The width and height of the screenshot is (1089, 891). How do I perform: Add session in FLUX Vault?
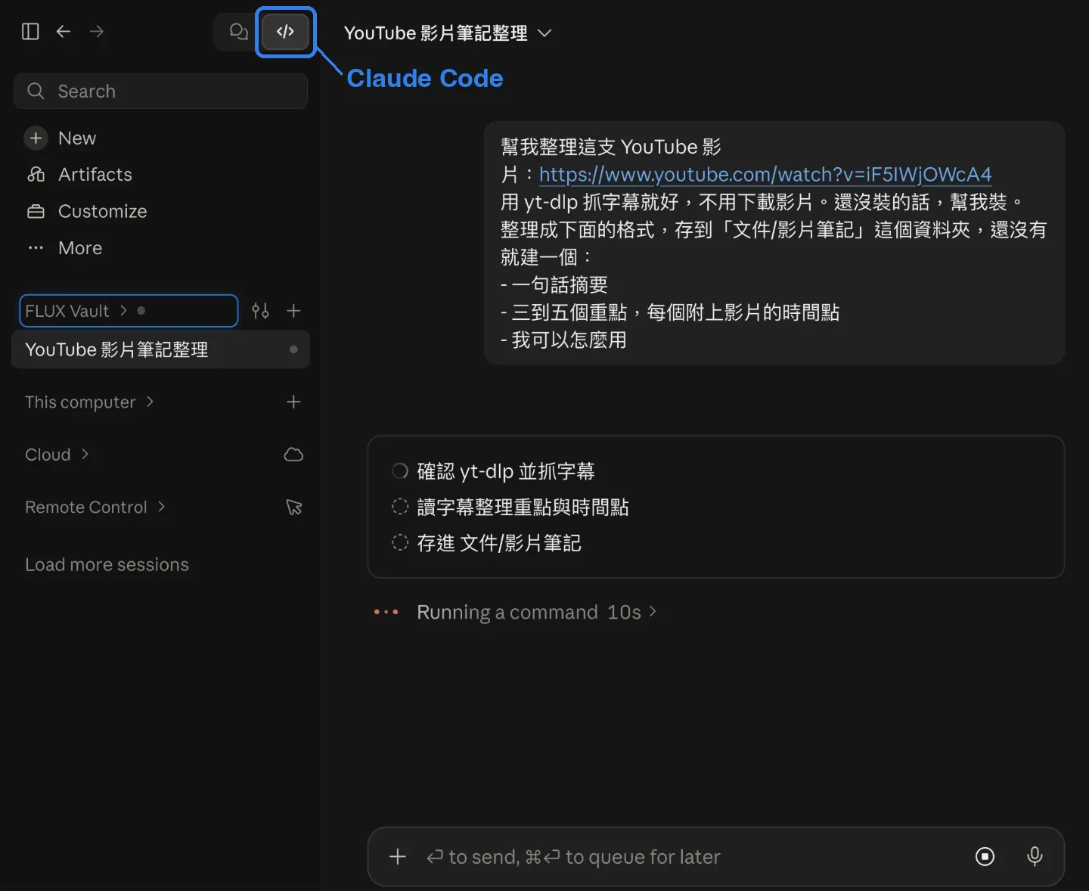[x=294, y=311]
